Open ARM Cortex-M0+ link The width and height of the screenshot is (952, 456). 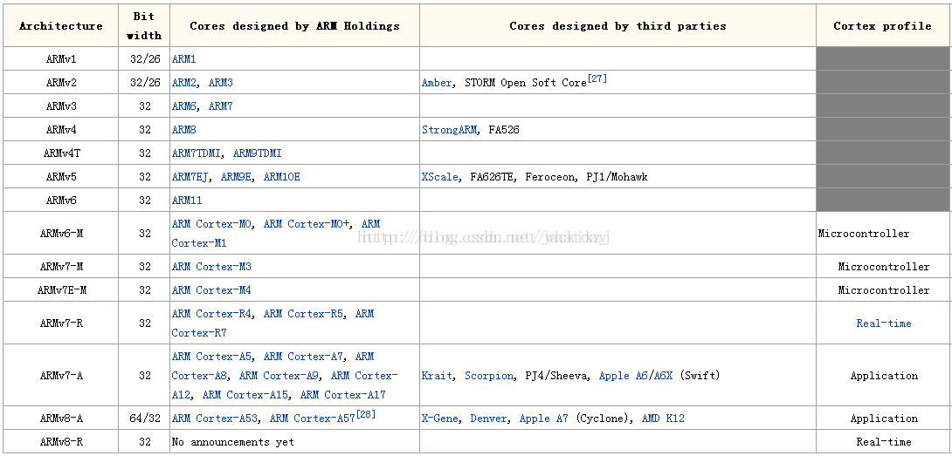(x=306, y=224)
